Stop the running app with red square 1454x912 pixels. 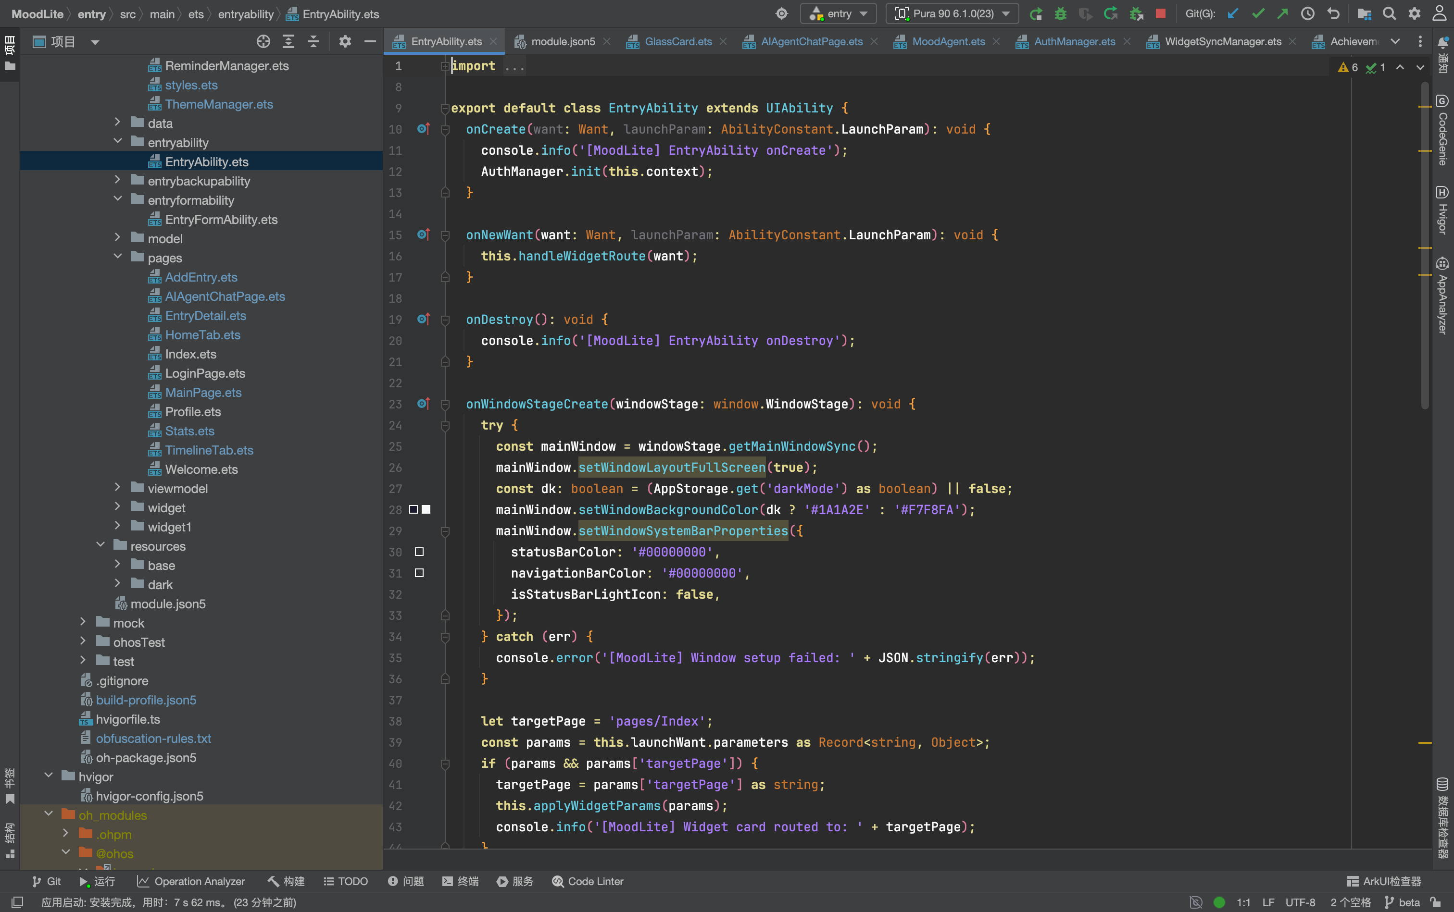click(1160, 14)
